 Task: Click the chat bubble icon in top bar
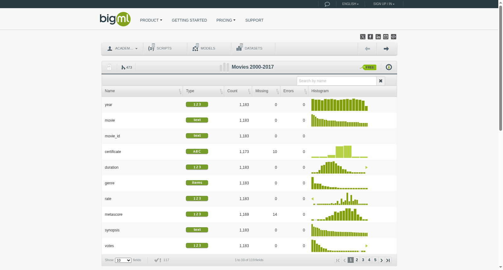tap(327, 4)
